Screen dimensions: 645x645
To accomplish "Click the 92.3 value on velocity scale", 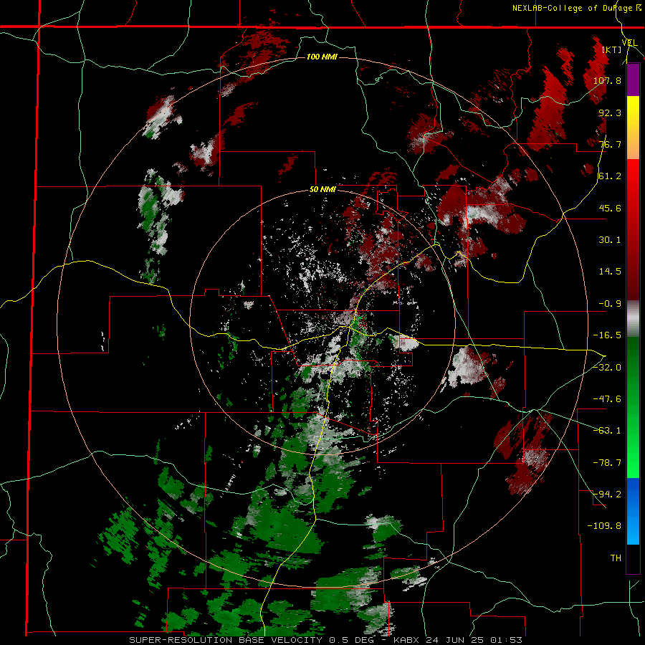I will 610,113.
